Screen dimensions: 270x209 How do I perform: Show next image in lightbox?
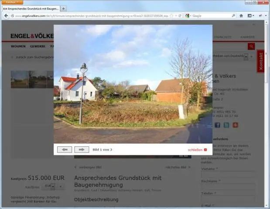pos(82,149)
